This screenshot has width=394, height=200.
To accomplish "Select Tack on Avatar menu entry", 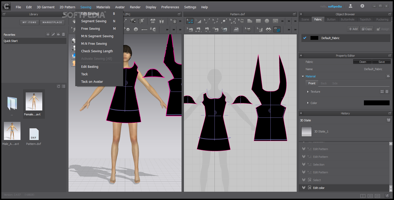I will click(x=92, y=82).
